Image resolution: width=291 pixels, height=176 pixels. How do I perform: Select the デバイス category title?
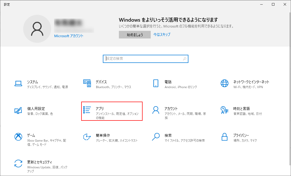101,82
